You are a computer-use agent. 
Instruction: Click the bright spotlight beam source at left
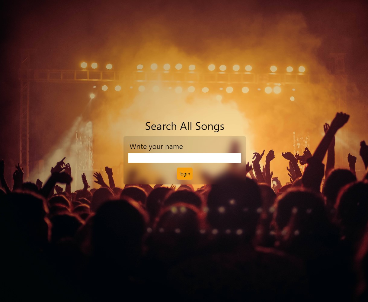[92, 96]
